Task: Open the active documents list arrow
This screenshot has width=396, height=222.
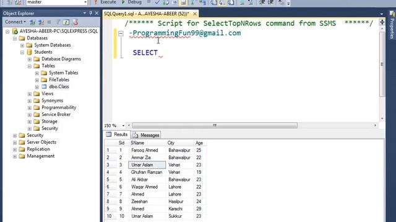Action: coord(381,14)
